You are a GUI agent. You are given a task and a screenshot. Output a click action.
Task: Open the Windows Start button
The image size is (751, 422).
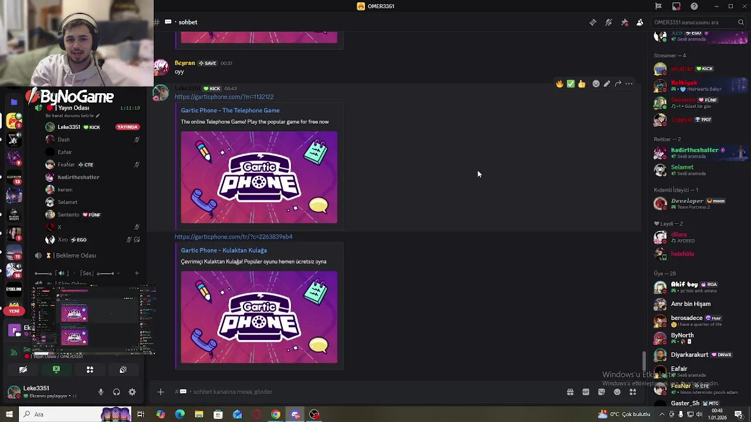[9, 414]
